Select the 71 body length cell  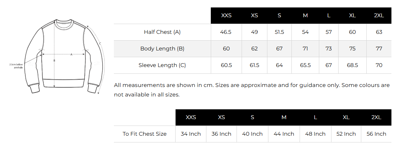305,49
